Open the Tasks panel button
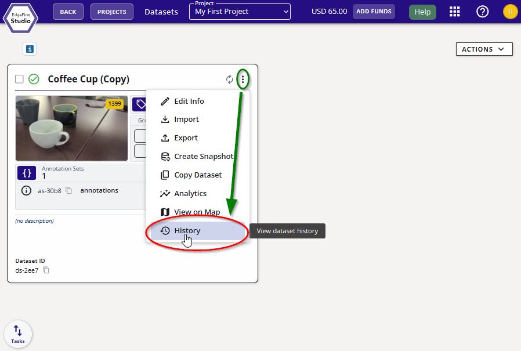521x351 pixels. [x=18, y=334]
